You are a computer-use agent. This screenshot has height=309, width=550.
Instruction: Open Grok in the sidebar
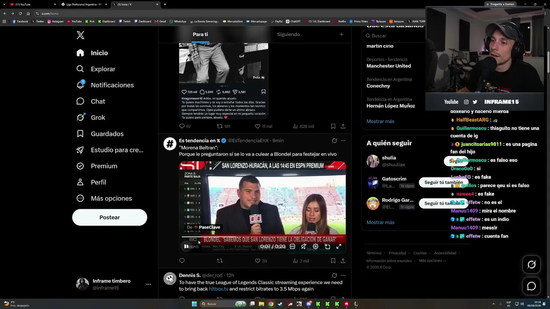pyautogui.click(x=91, y=118)
